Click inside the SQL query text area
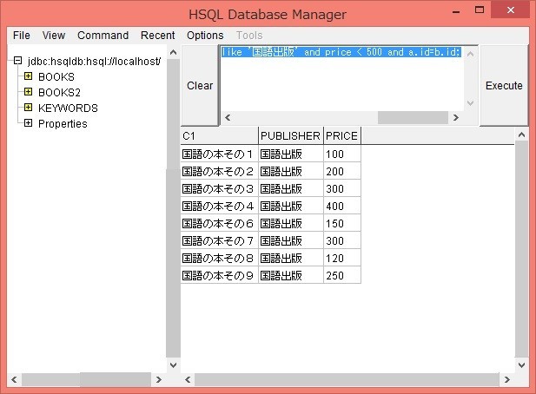This screenshot has height=394, width=536. pyautogui.click(x=341, y=78)
